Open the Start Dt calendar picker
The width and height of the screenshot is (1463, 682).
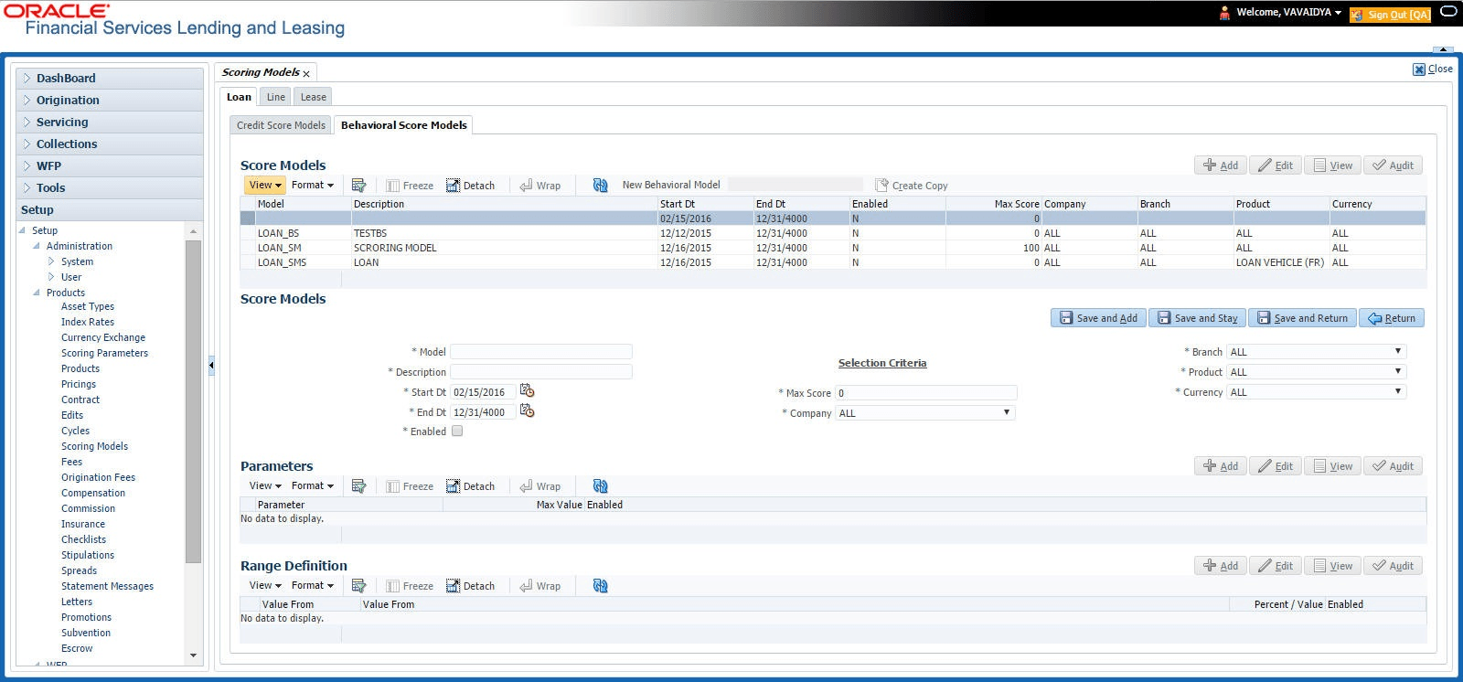(527, 390)
